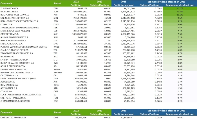The width and height of the screenshot is (197, 119).
Task: Click ALUMIL ROM INDUSTRY S.A.
Action: (15, 37)
